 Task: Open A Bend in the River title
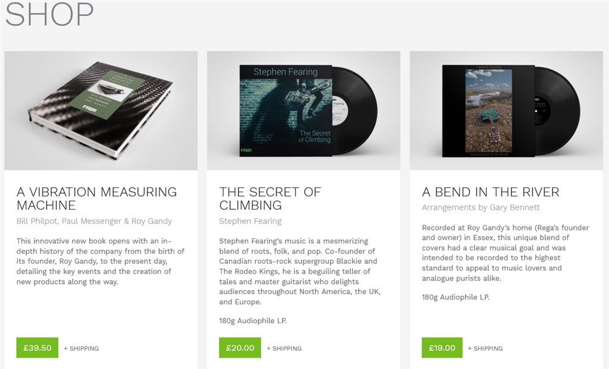coord(491,192)
